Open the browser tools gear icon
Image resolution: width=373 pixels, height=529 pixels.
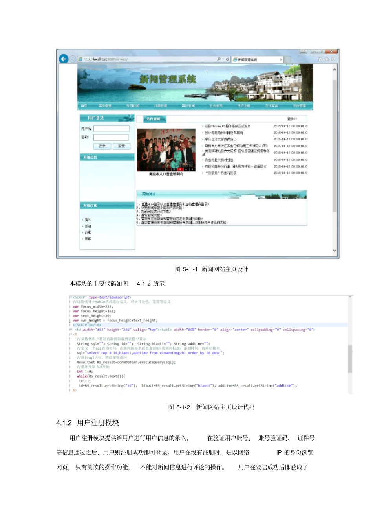(333, 59)
